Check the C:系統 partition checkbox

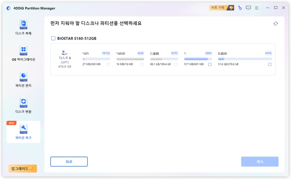[176, 64]
